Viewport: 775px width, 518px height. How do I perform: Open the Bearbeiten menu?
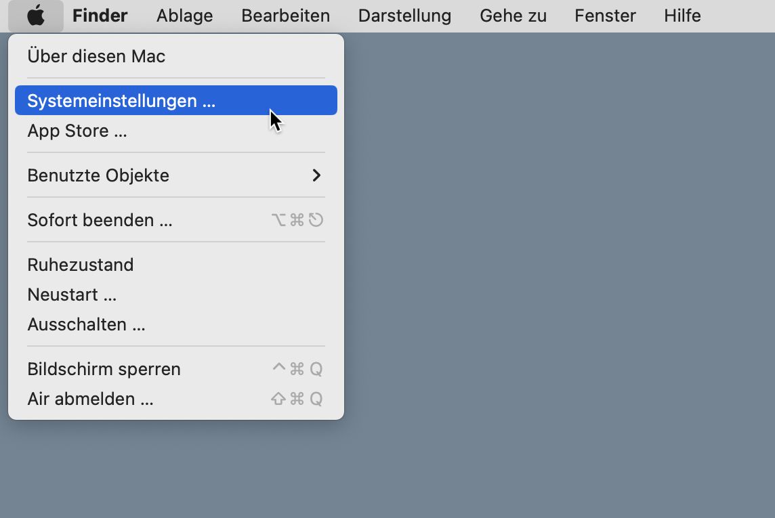(x=286, y=16)
